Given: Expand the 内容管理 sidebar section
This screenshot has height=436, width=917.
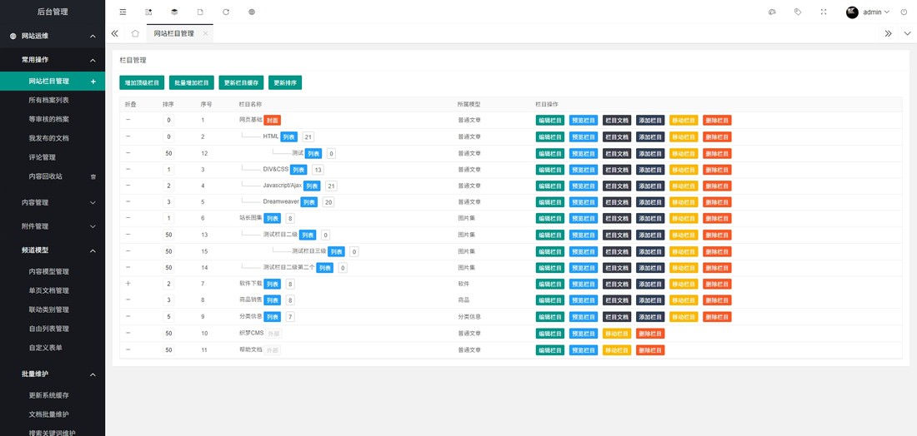Looking at the screenshot, I should point(53,202).
